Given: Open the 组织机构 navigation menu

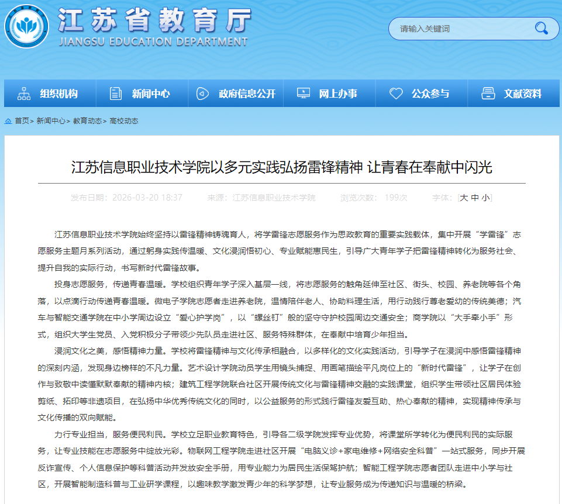Looking at the screenshot, I should 58,94.
